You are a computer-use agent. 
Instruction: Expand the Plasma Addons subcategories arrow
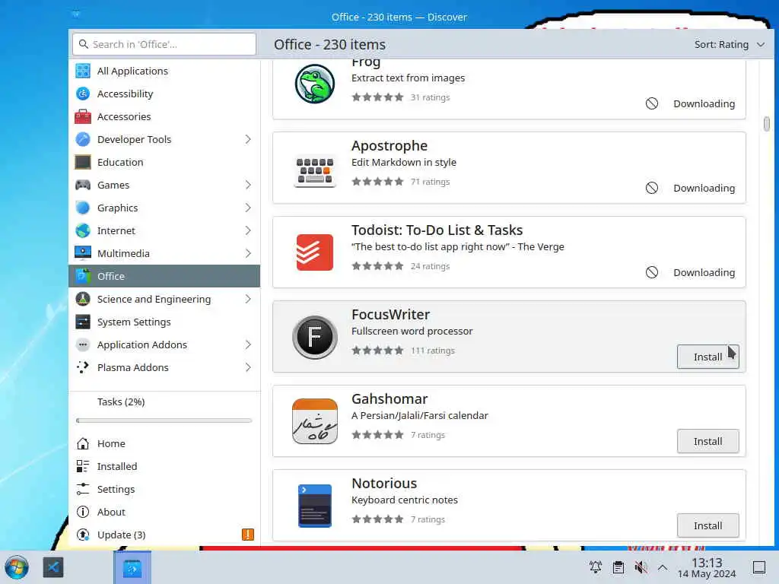point(248,367)
